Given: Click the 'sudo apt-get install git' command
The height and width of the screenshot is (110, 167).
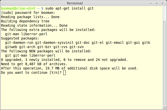Looking at the screenshot, I should coord(70,8).
